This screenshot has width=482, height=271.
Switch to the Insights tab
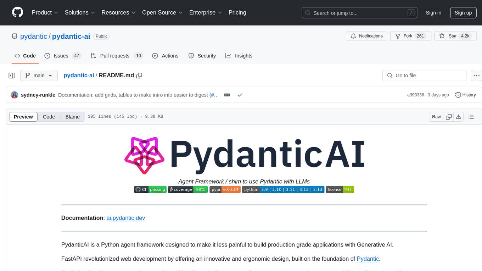(x=239, y=56)
